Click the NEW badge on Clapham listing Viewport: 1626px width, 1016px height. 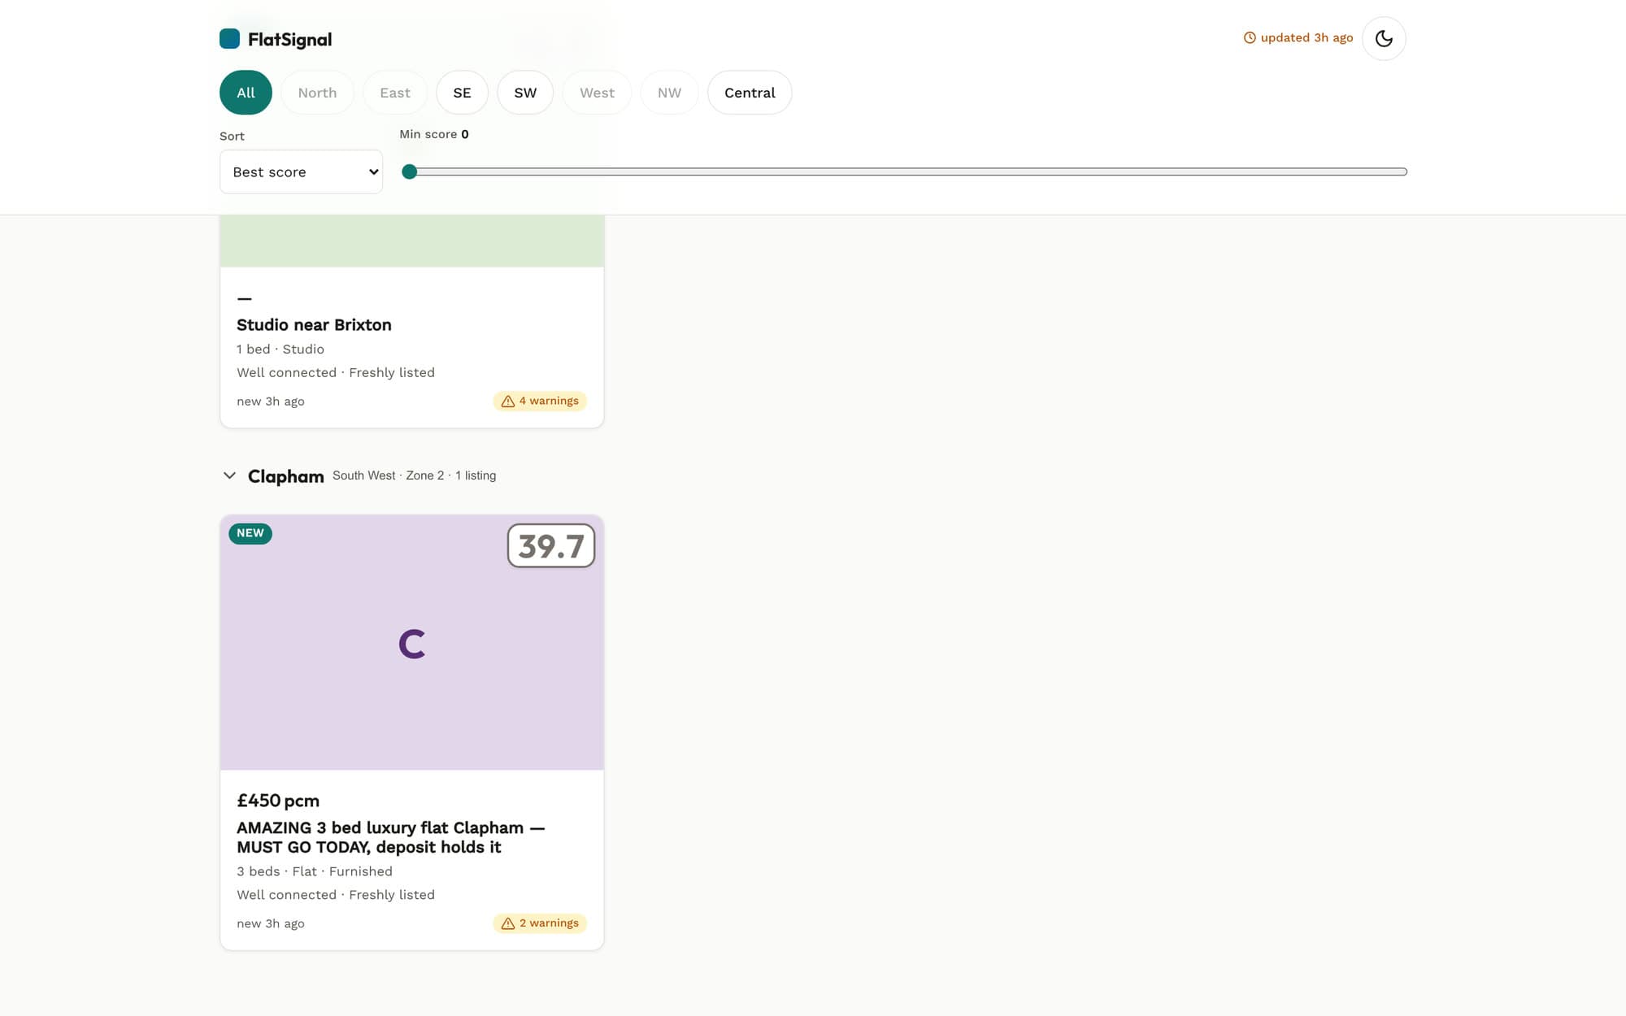point(250,533)
